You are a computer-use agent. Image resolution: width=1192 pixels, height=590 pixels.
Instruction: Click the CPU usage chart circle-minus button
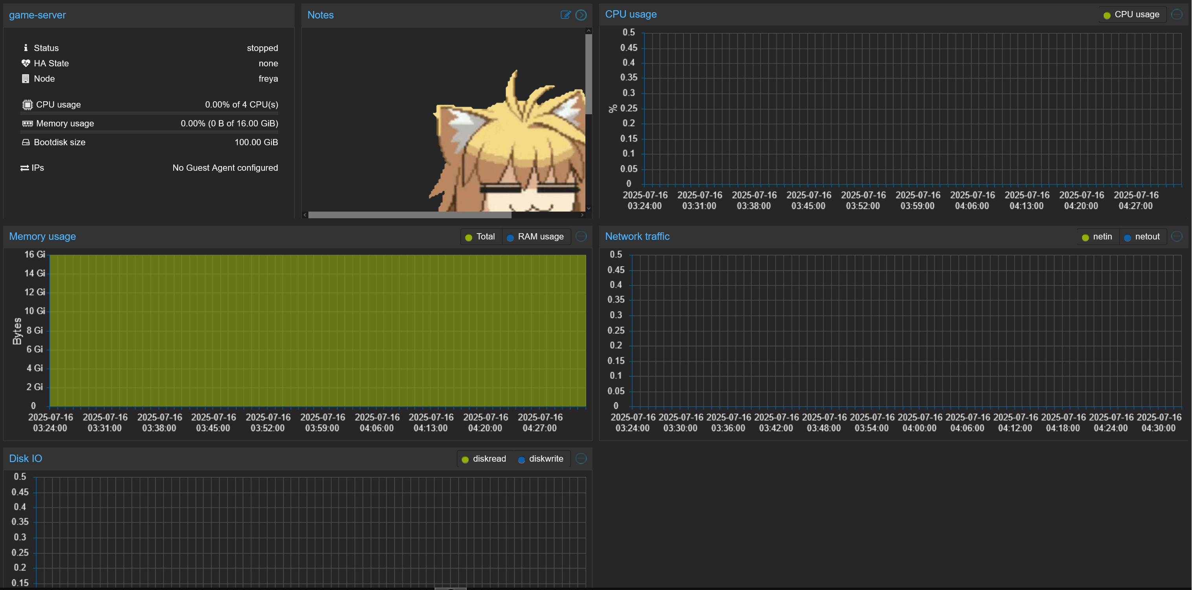pos(1176,15)
